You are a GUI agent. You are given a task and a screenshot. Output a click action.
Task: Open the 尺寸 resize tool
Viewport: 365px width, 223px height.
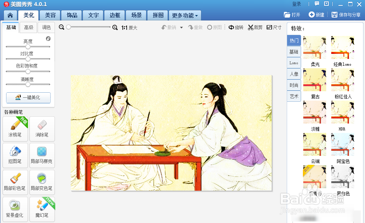tap(274, 28)
